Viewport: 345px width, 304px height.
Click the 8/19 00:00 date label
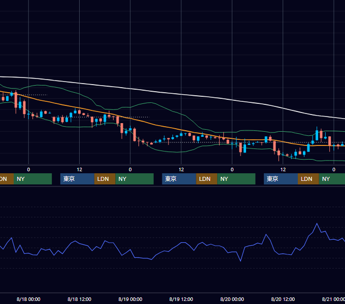click(130, 299)
